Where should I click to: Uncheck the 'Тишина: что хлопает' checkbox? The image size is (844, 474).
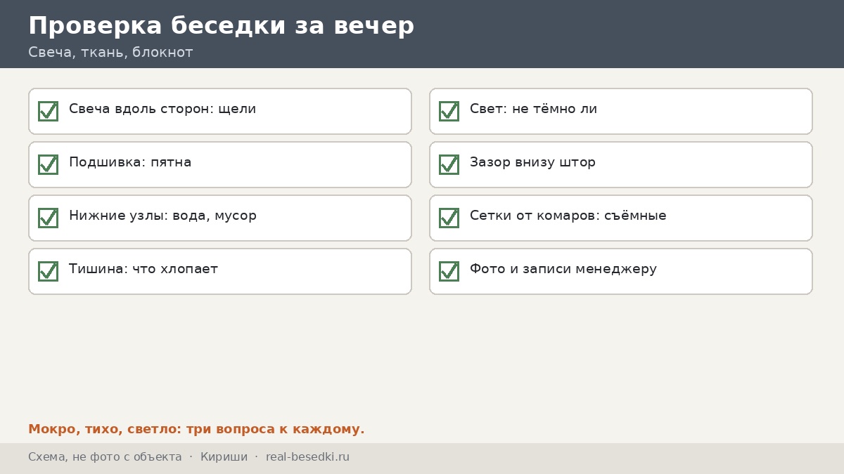click(x=48, y=271)
